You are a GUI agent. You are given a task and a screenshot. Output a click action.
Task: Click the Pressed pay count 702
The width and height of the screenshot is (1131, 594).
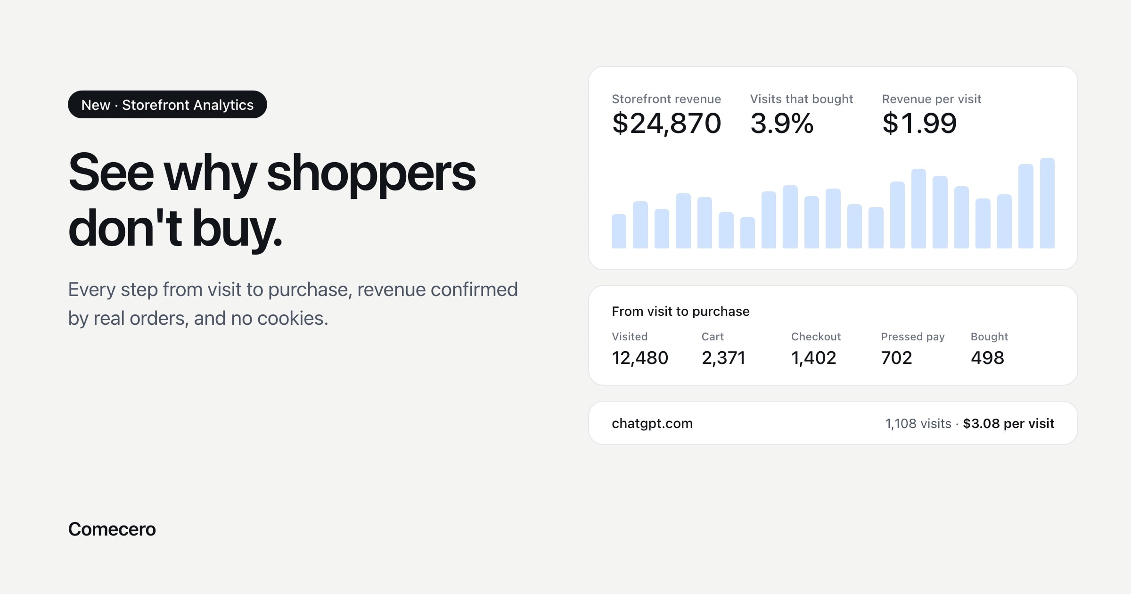tap(897, 358)
